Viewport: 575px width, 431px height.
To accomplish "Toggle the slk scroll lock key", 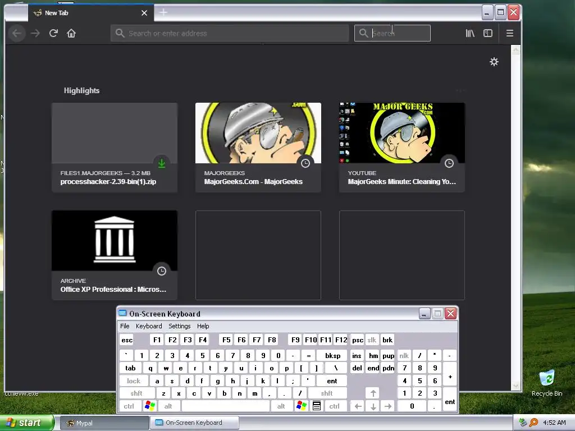I will pyautogui.click(x=372, y=340).
